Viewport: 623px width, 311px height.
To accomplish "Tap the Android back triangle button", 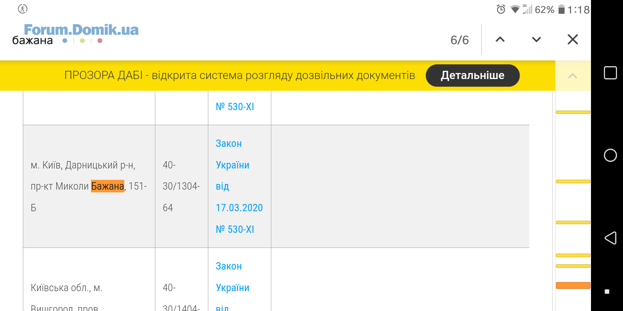I will (x=610, y=238).
